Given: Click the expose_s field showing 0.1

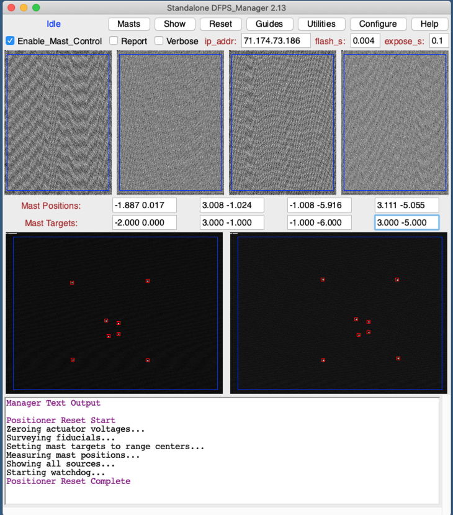Looking at the screenshot, I should point(439,41).
